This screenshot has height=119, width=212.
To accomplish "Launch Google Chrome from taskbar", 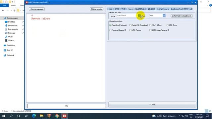I will coord(57,116).
